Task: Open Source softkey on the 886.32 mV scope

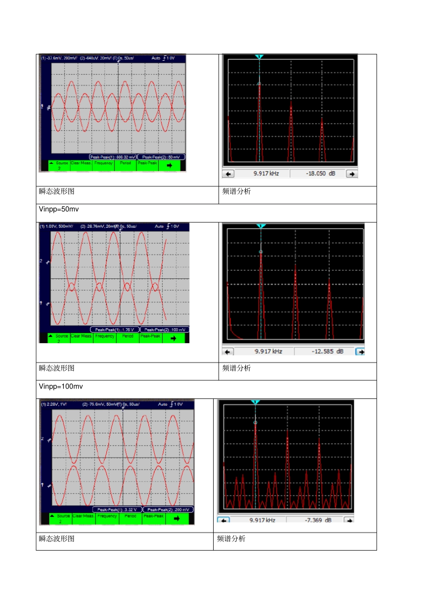Action: coord(59,166)
